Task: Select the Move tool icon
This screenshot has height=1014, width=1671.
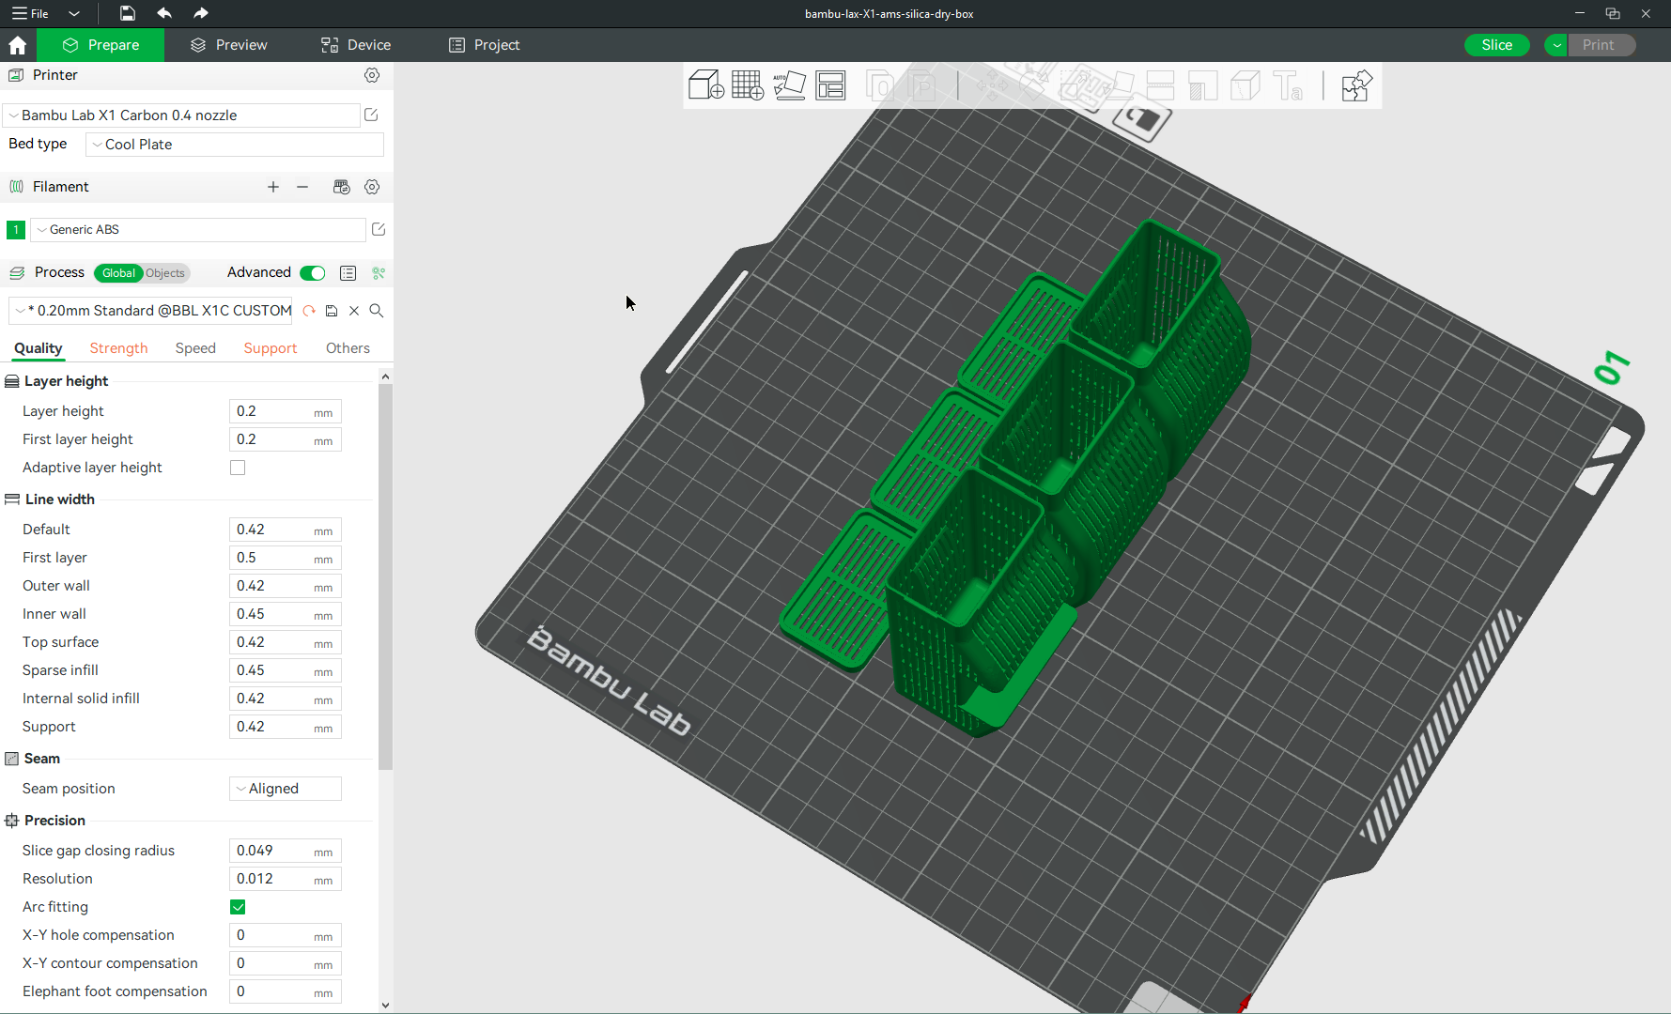Action: click(992, 86)
